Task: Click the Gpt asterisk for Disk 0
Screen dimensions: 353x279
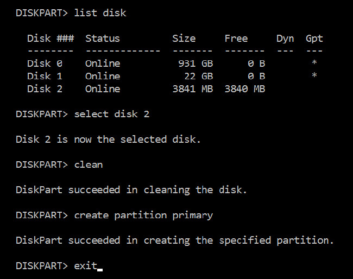Action: point(314,64)
